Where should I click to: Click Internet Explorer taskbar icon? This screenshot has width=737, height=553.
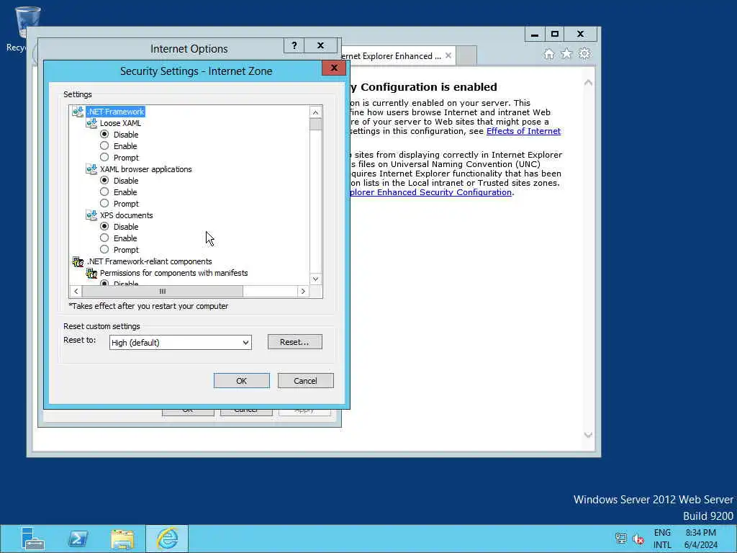click(167, 539)
